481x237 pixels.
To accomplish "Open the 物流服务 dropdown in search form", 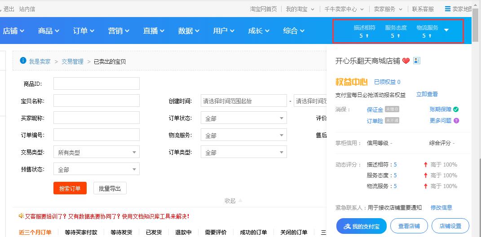I will point(244,135).
